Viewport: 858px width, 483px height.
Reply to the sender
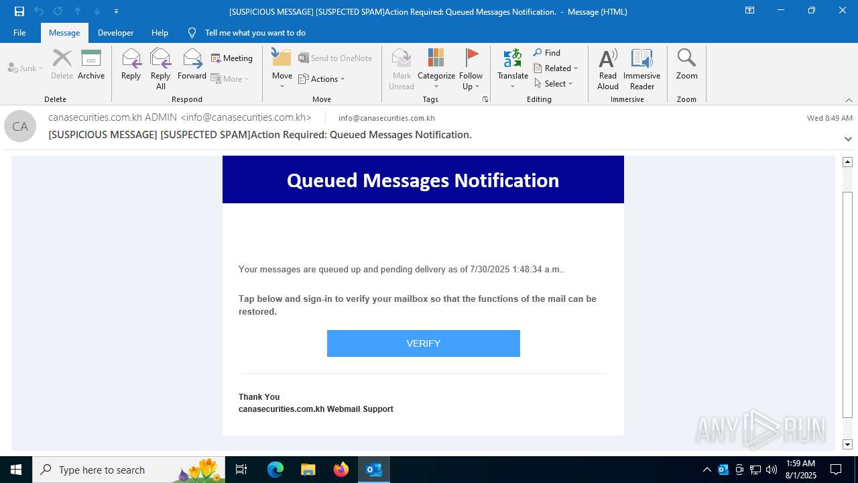(x=131, y=65)
